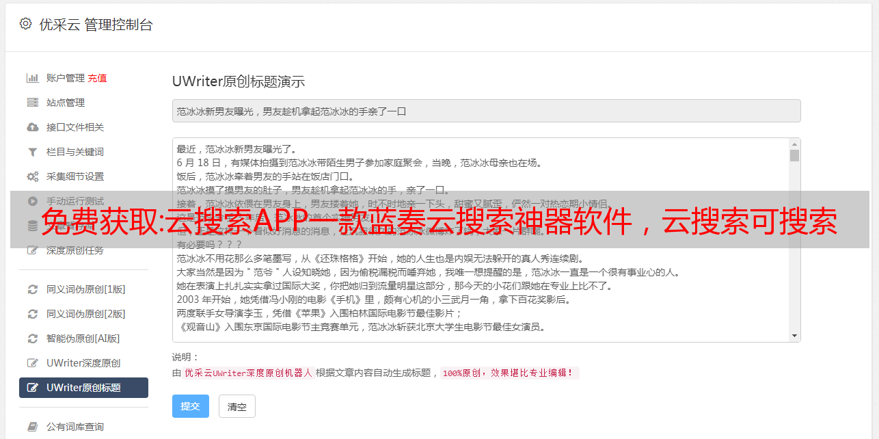Click the refresh icon for 智能伪原创[AI版]
Image resolution: width=879 pixels, height=439 pixels.
32,338
